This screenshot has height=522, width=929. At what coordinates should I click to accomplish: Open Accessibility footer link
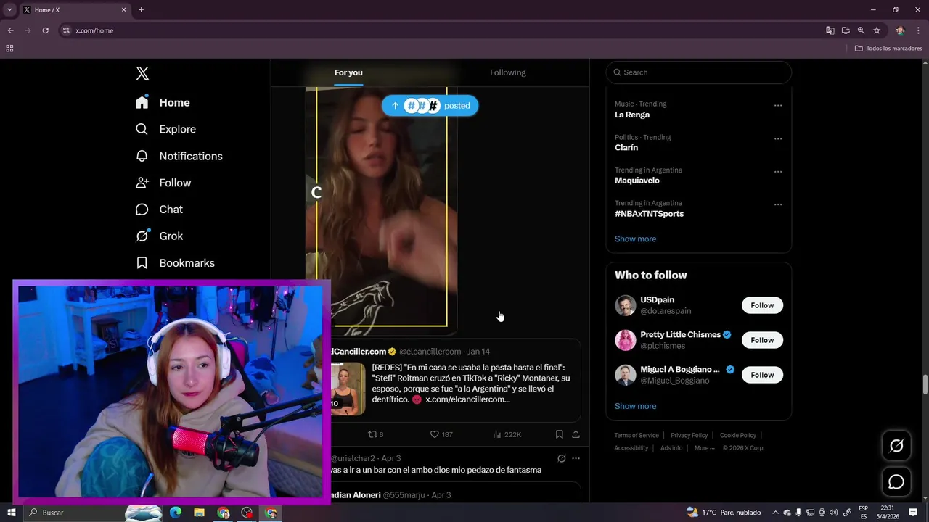click(631, 448)
